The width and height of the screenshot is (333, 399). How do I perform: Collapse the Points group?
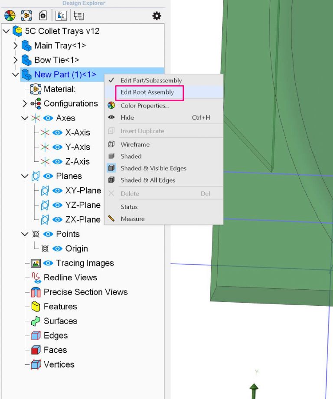(25, 234)
